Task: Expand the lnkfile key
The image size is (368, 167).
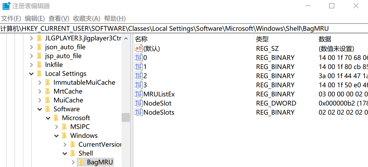Action: [x=32, y=65]
